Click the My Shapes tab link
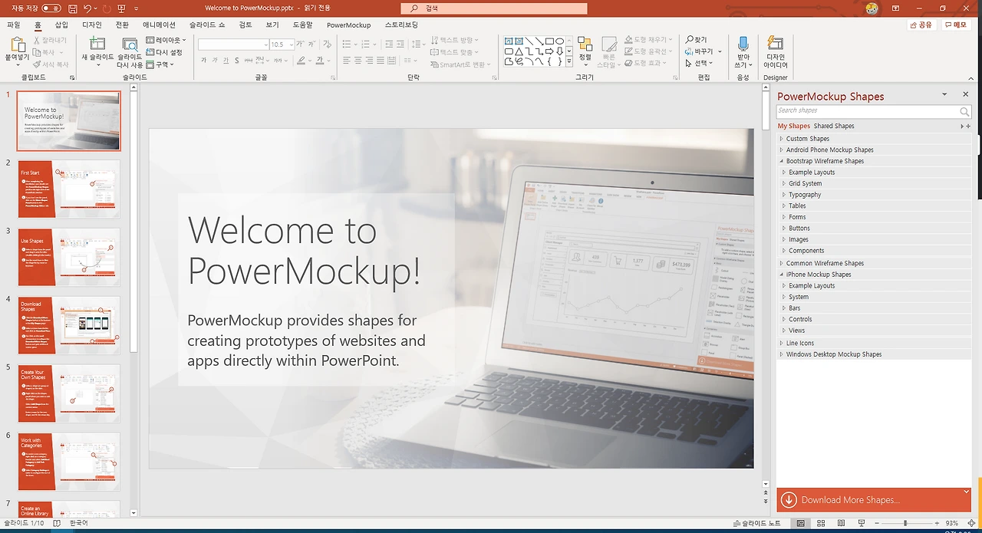982x533 pixels. click(x=793, y=126)
